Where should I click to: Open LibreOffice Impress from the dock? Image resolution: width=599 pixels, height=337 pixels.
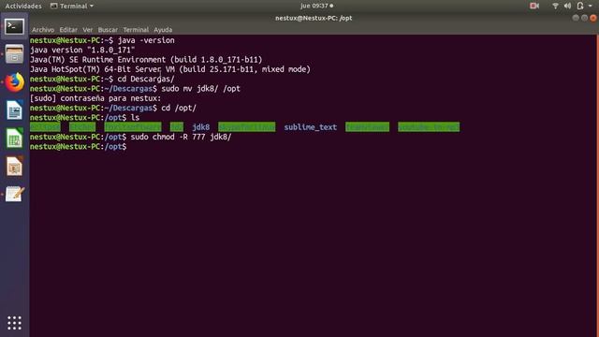coord(15,167)
